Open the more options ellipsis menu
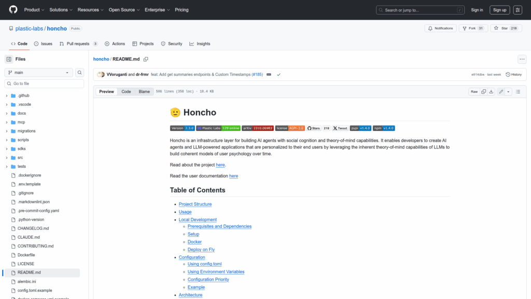Image resolution: width=531 pixels, height=299 pixels. [x=522, y=59]
